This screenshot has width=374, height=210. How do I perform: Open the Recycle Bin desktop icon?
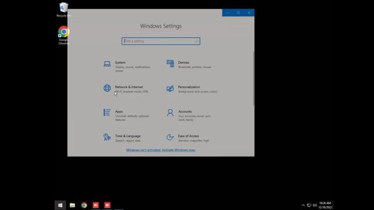tap(64, 10)
